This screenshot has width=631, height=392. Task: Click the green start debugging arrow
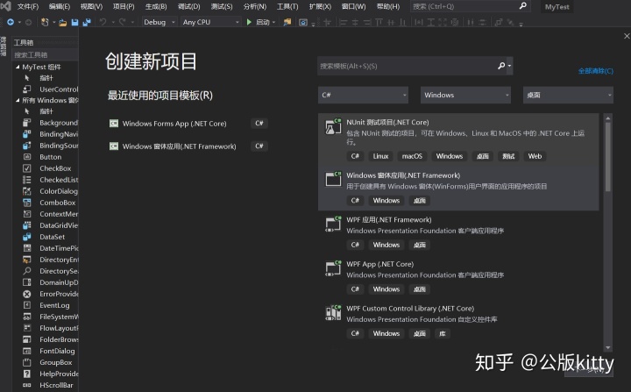pos(249,22)
